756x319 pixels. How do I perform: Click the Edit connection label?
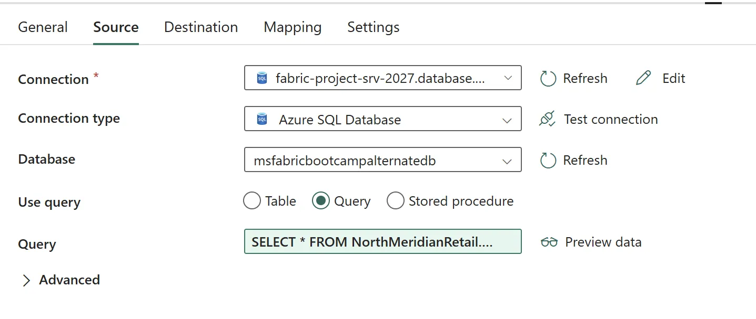pyautogui.click(x=673, y=79)
